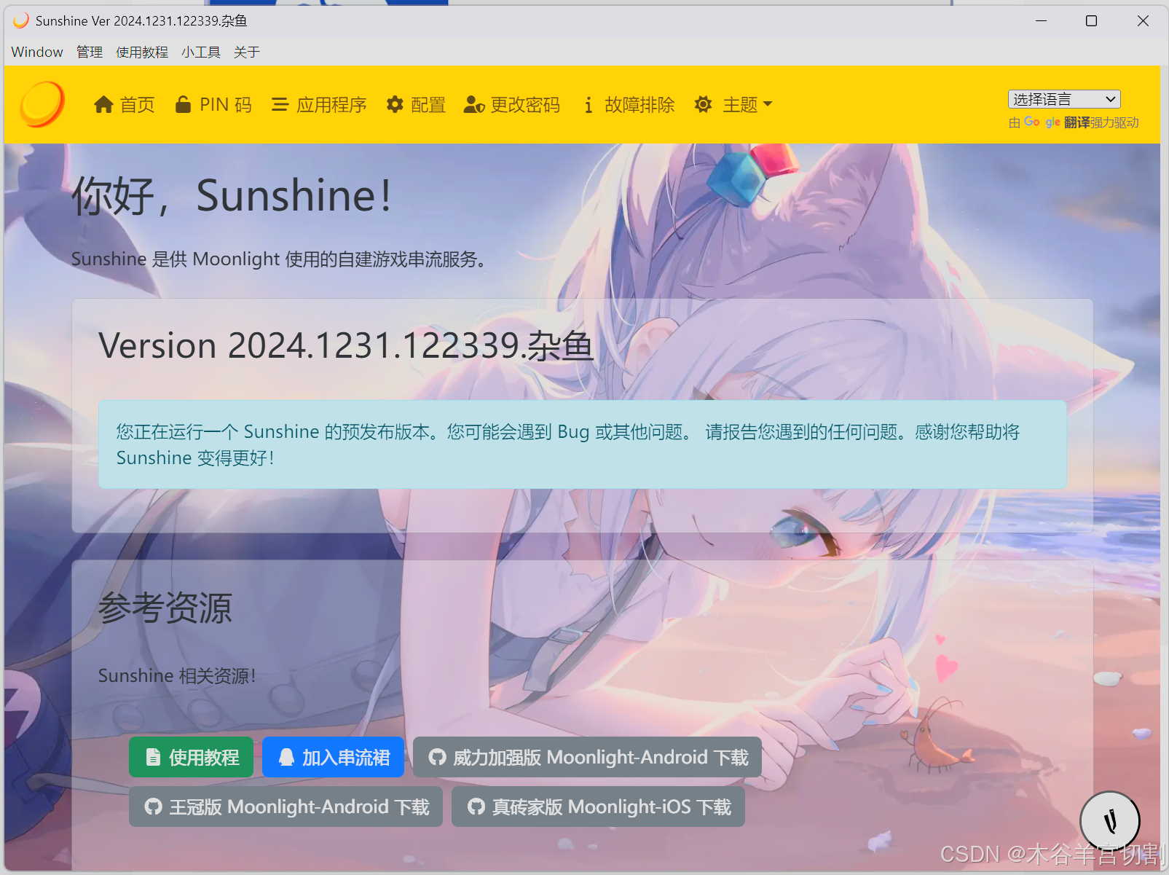Click the QQ bell icon on 加入串流裙
This screenshot has width=1169, height=875.
point(287,758)
